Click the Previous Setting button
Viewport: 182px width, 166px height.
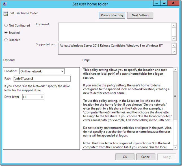click(x=112, y=15)
